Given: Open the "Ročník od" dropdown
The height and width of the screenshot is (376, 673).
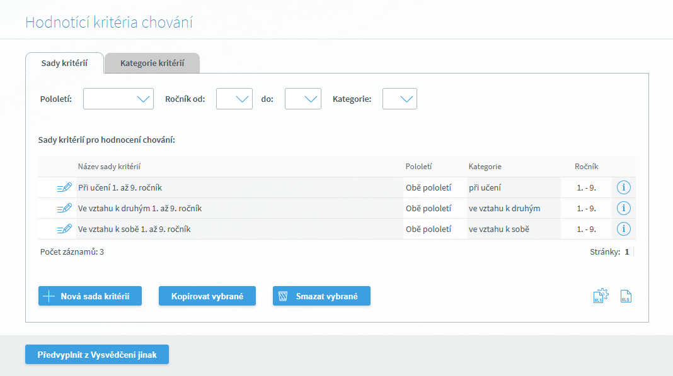Looking at the screenshot, I should tap(234, 99).
